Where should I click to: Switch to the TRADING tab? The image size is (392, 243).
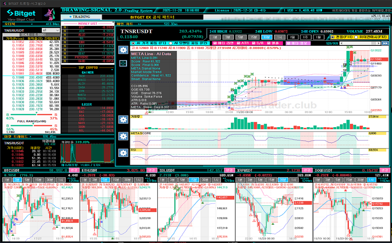(81, 17)
